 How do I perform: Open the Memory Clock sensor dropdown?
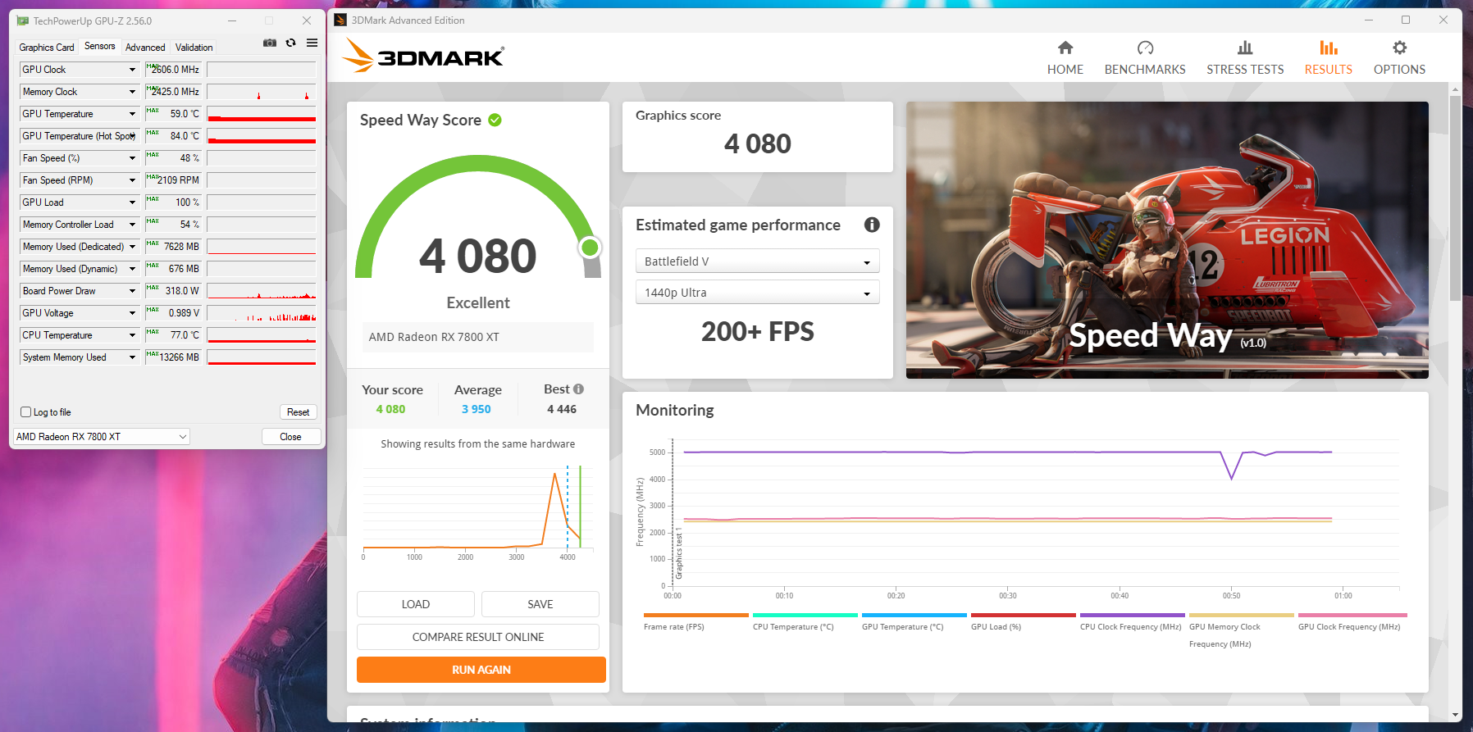pos(132,92)
